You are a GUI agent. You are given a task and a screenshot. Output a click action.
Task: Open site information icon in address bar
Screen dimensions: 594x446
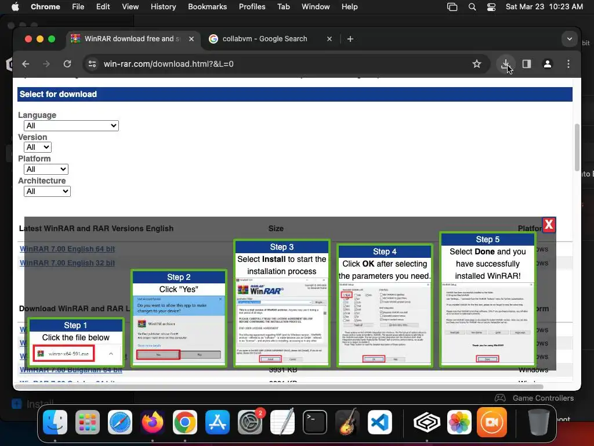pyautogui.click(x=92, y=64)
